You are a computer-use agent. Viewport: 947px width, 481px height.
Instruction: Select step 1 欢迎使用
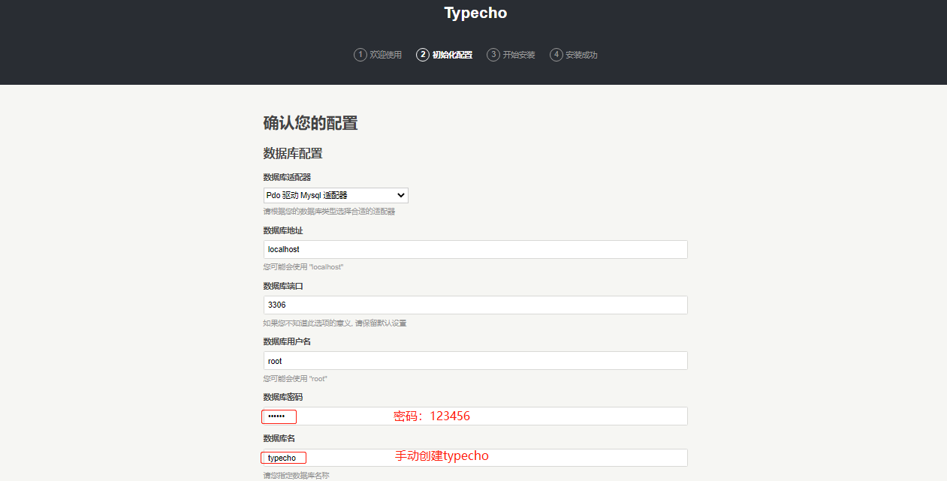pyautogui.click(x=378, y=55)
